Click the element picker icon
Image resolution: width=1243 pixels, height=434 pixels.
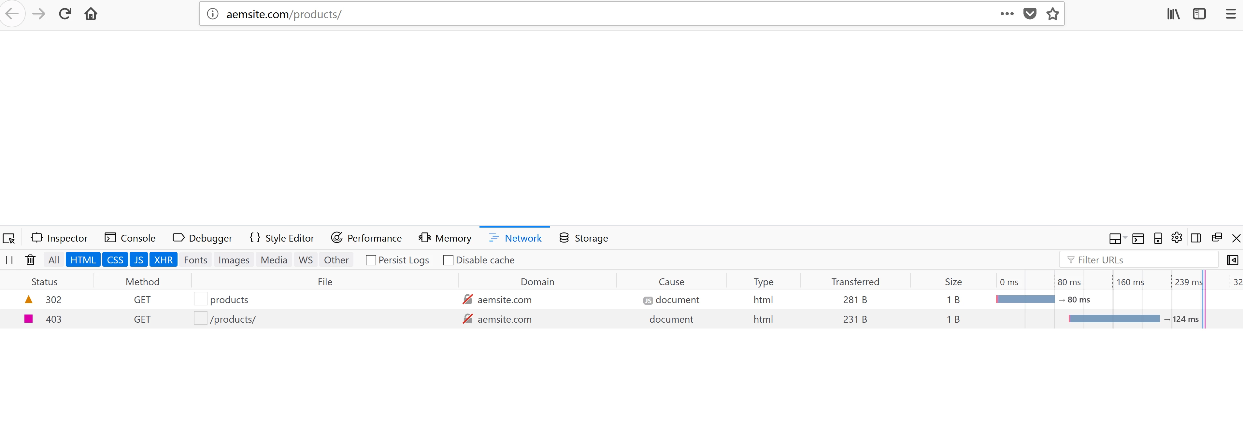(9, 238)
